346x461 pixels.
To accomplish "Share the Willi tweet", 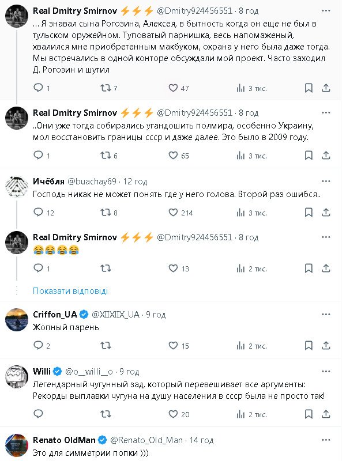I will (326, 414).
